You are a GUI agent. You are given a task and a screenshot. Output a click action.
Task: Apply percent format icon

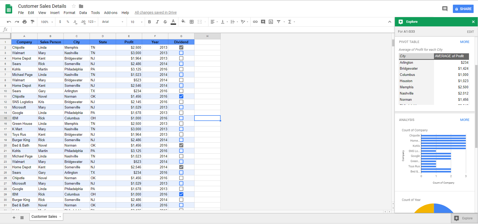click(x=68, y=22)
